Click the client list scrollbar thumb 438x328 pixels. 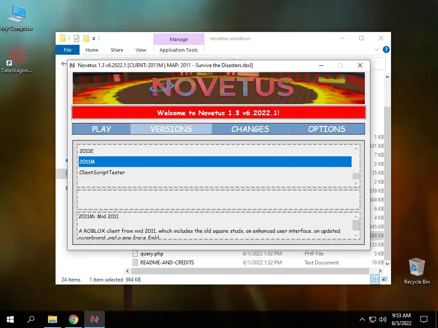click(356, 176)
